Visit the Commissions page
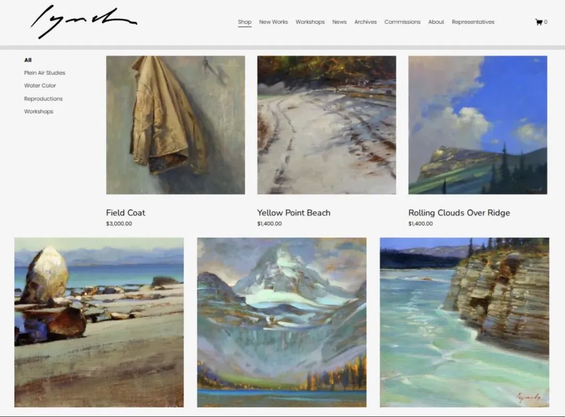 [x=402, y=22]
